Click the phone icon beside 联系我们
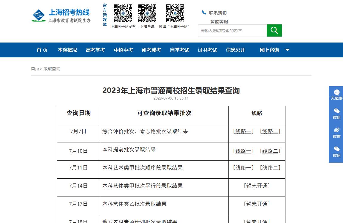343x223 pixels. point(204,12)
